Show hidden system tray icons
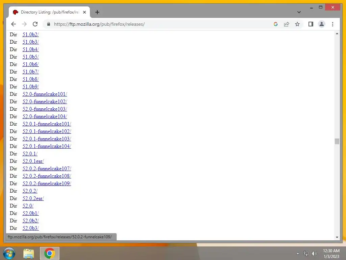This screenshot has width=346, height=260. (x=298, y=254)
